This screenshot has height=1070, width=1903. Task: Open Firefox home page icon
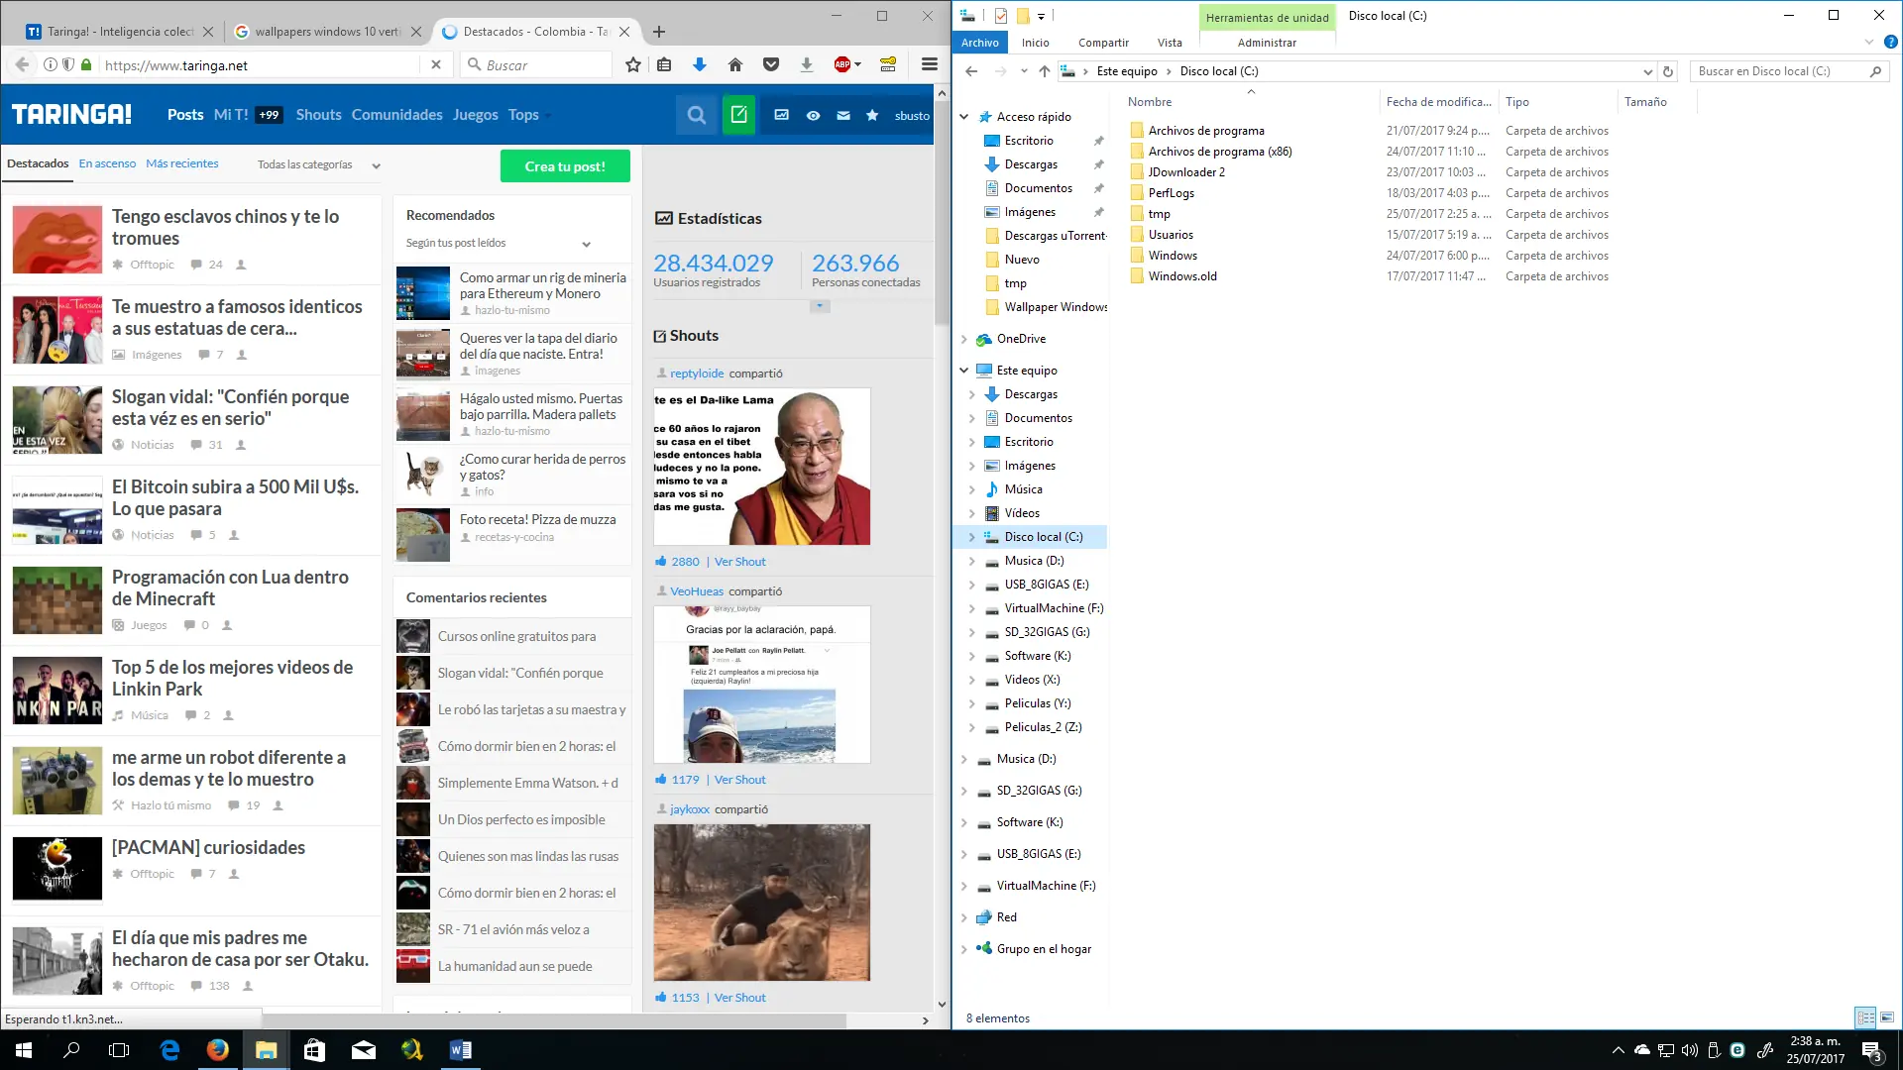click(x=735, y=65)
